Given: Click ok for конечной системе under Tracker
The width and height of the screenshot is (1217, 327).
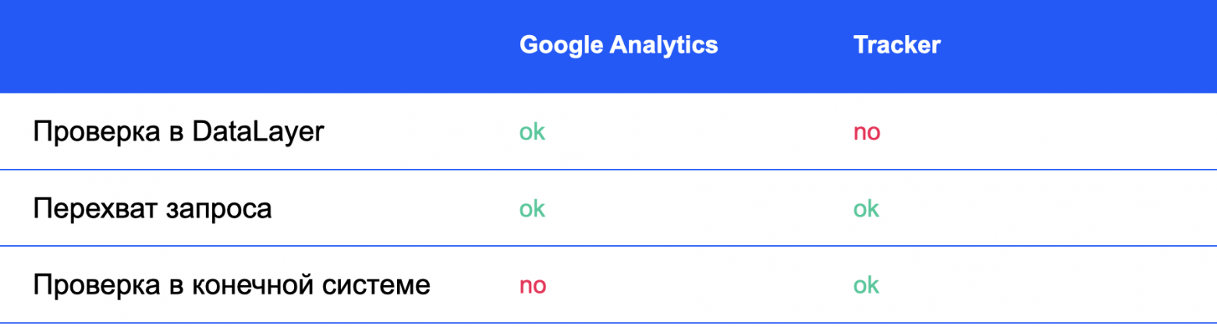Looking at the screenshot, I should click(866, 285).
